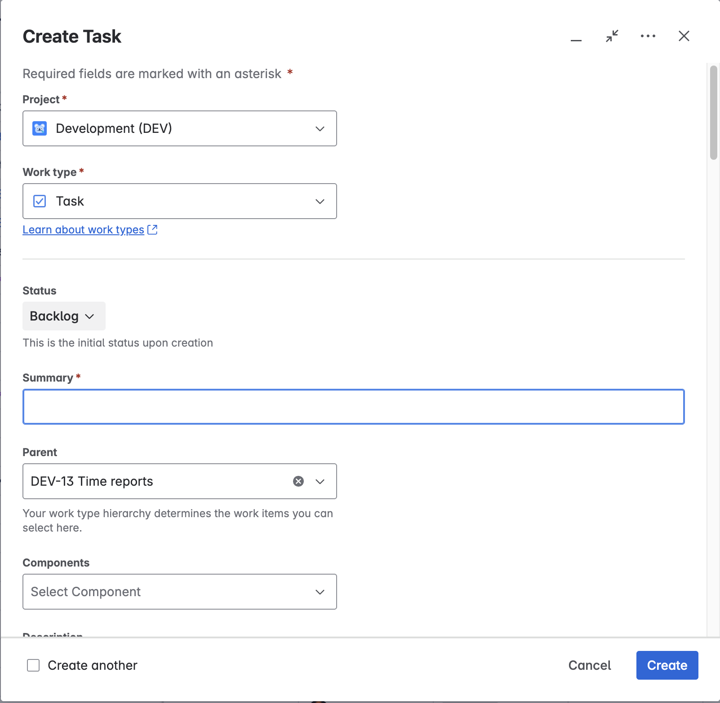The height and width of the screenshot is (703, 720).
Task: Click the dialog's vertical scrollbar
Action: pos(713,112)
